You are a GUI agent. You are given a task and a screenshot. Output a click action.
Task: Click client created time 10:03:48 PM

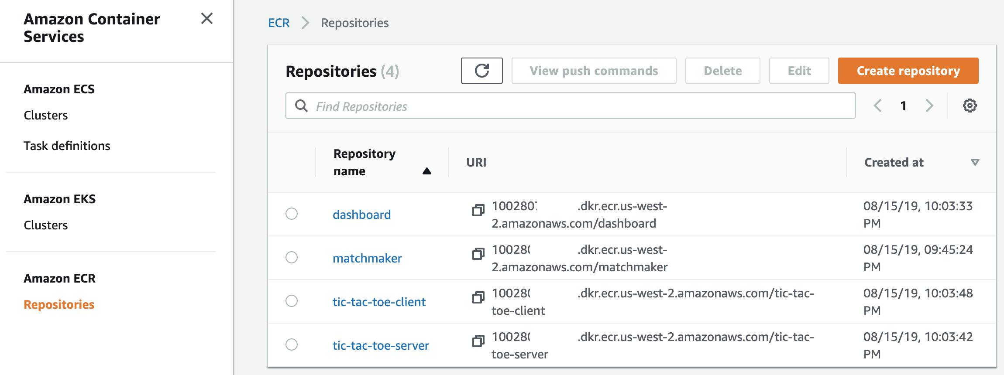click(x=918, y=302)
